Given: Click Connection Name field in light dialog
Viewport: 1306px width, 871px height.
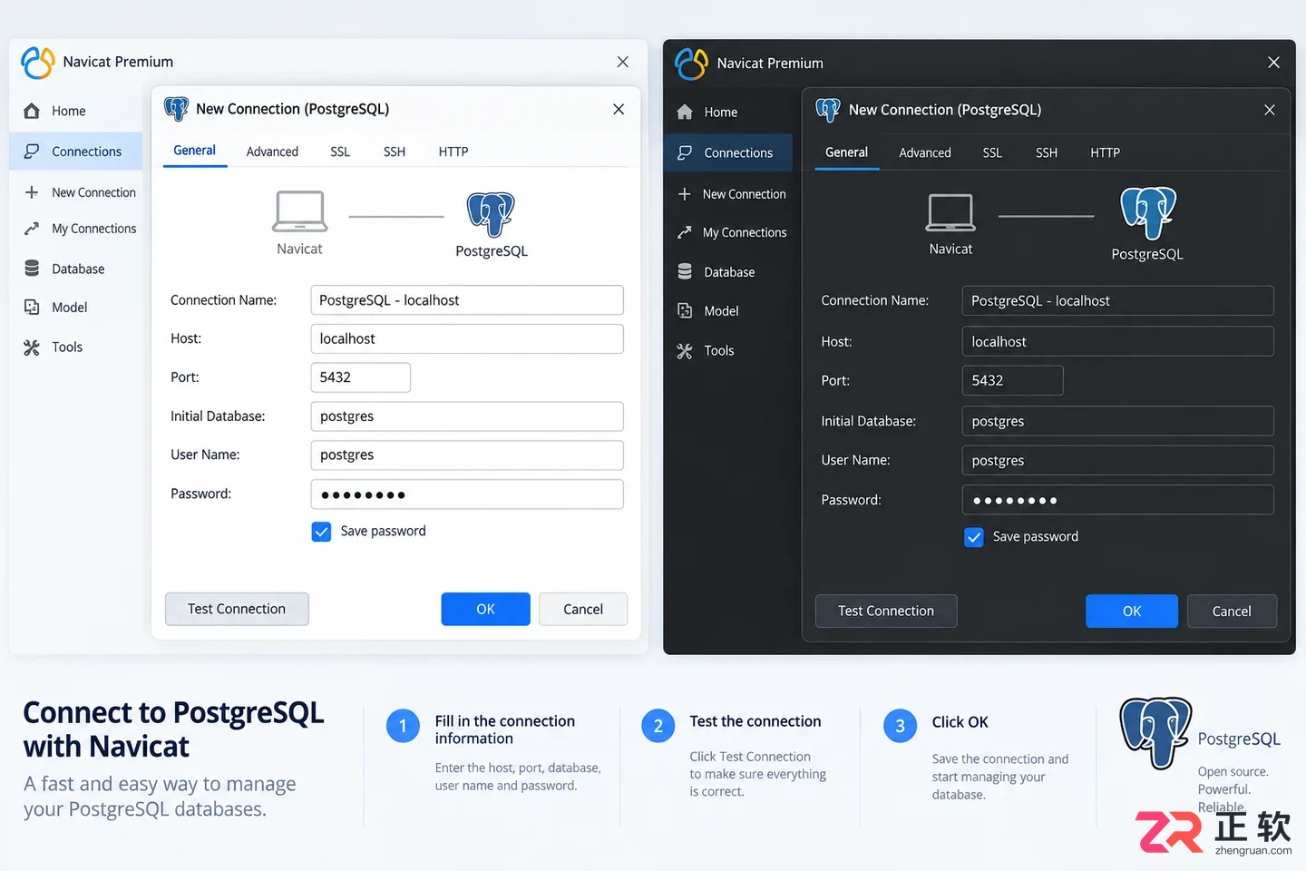Looking at the screenshot, I should tap(467, 300).
